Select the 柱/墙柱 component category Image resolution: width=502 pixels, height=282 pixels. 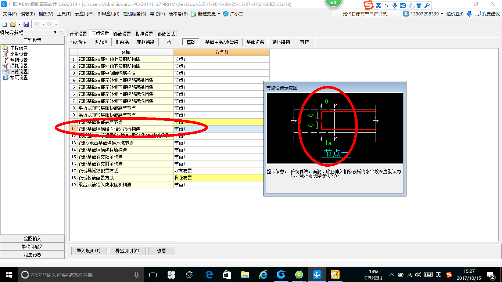pyautogui.click(x=78, y=42)
